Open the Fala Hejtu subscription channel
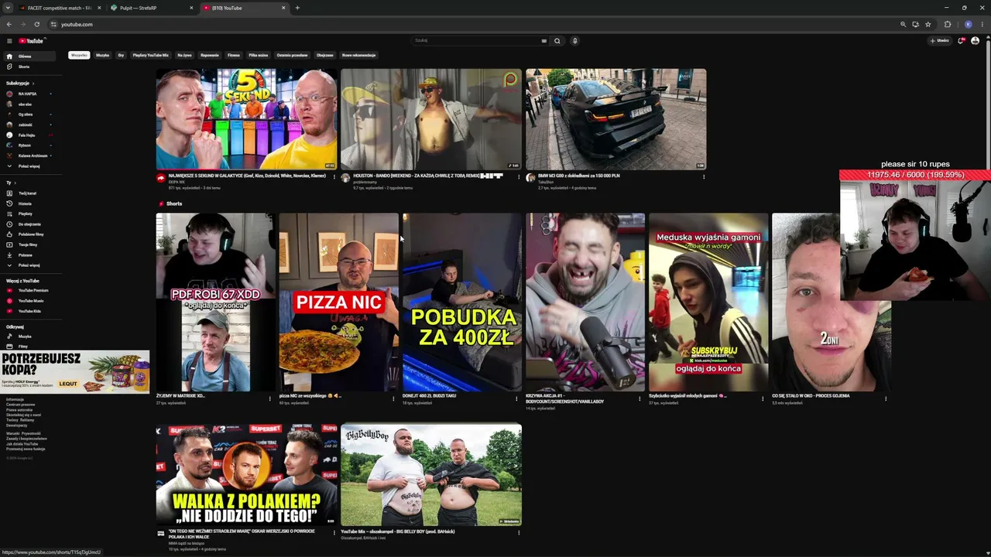This screenshot has height=557, width=991. (x=28, y=135)
